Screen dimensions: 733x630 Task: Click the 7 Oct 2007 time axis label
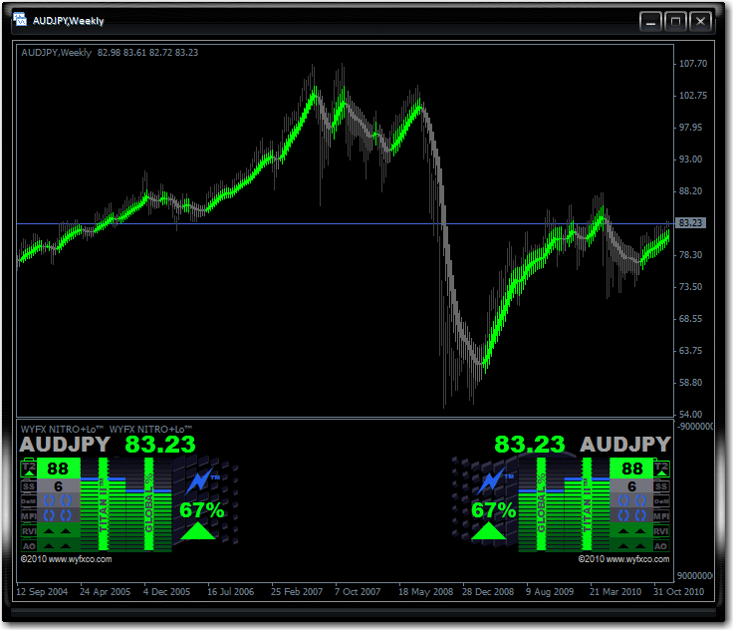(358, 591)
